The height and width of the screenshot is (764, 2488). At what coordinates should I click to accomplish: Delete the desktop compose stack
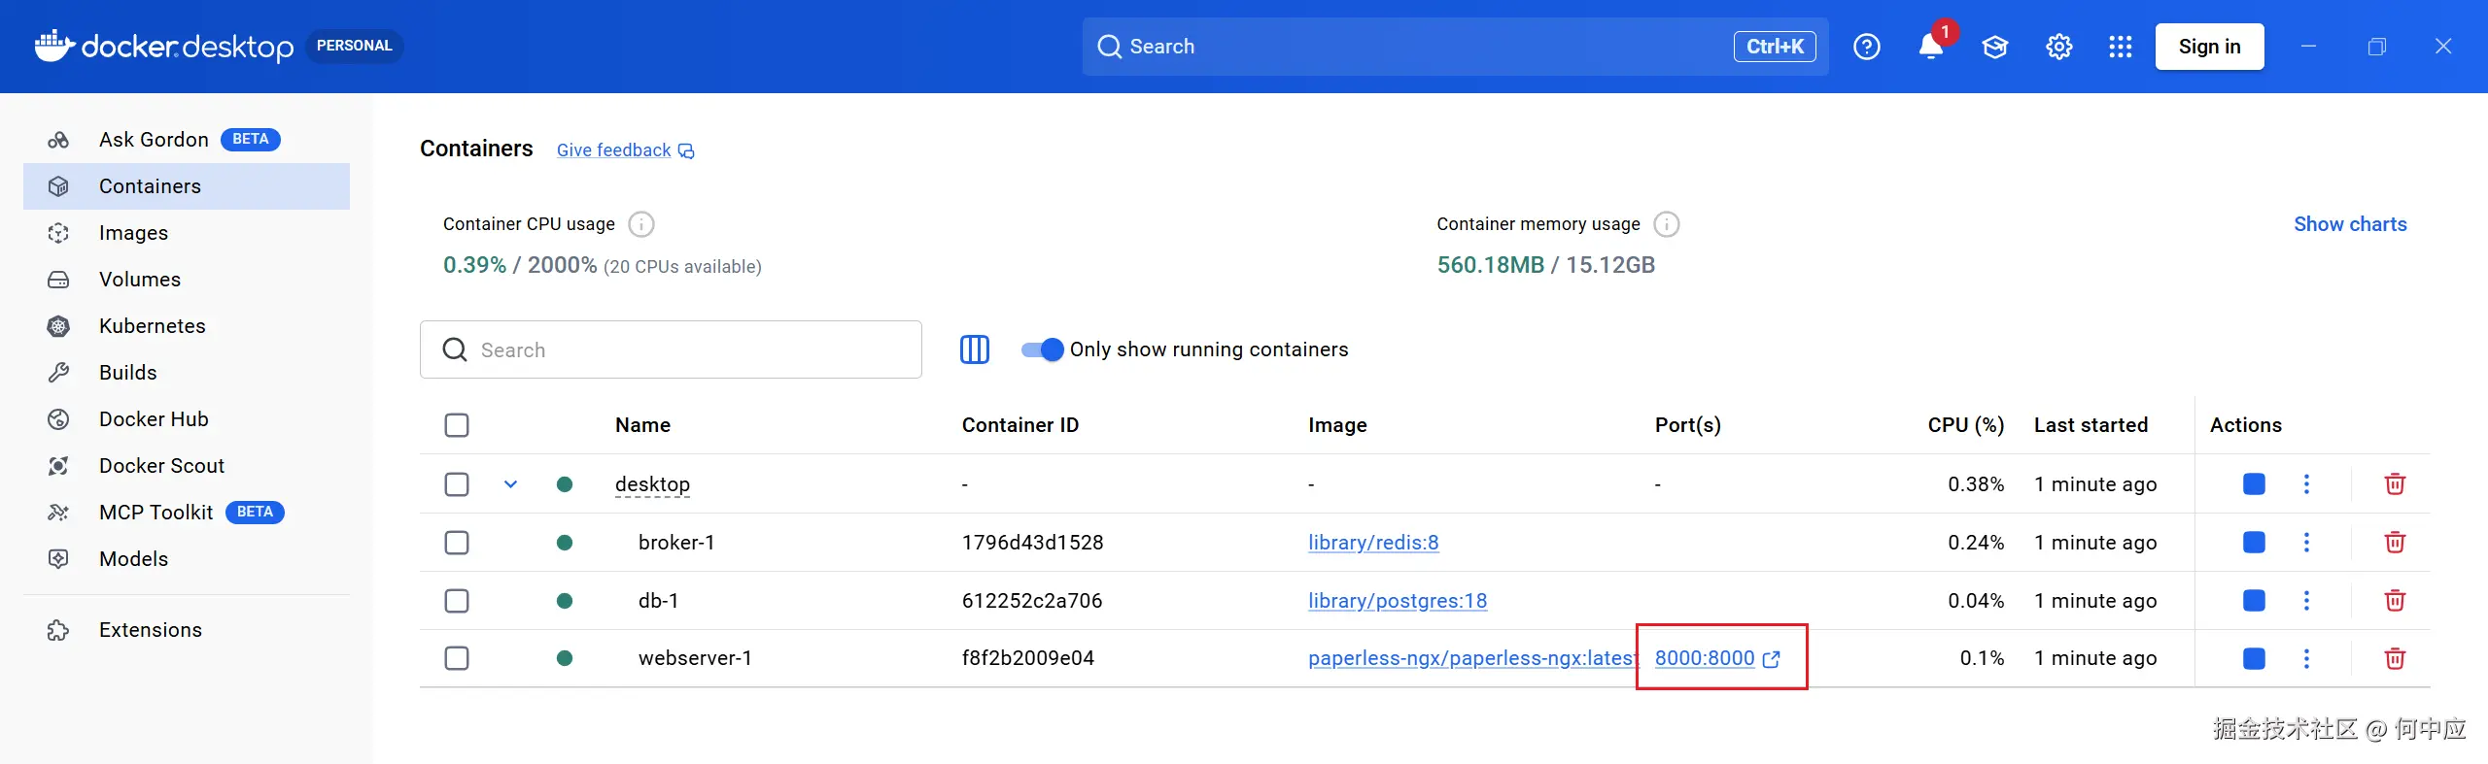point(2395,483)
